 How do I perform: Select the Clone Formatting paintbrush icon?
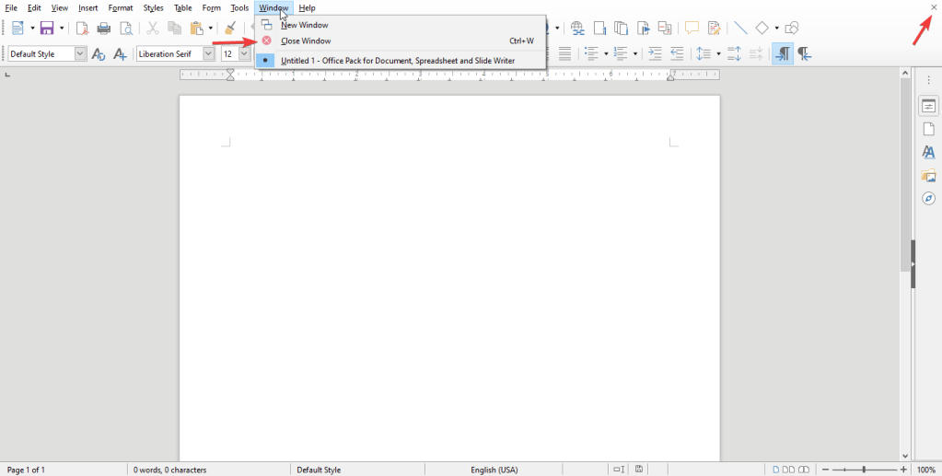230,29
